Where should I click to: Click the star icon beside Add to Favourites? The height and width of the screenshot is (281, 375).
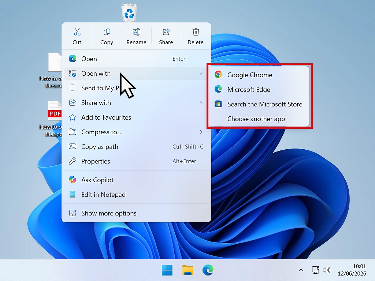73,117
